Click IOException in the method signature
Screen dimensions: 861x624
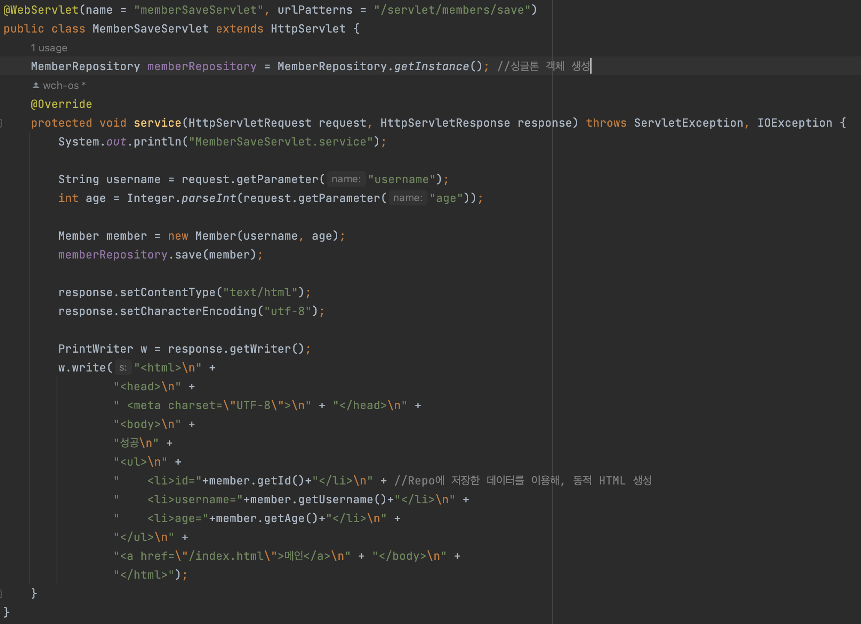795,123
